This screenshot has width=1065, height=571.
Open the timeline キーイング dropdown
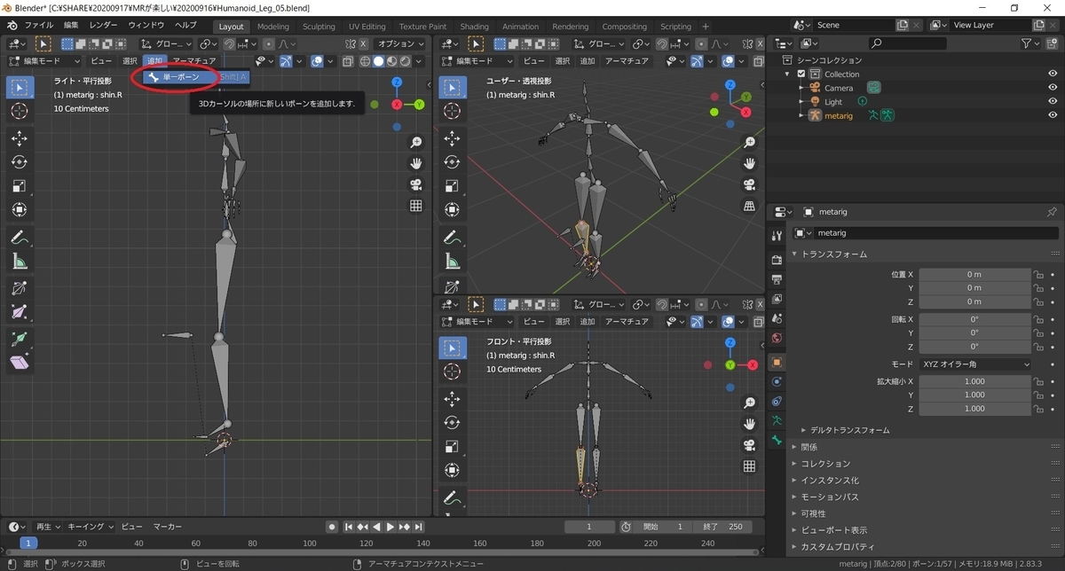point(91,527)
